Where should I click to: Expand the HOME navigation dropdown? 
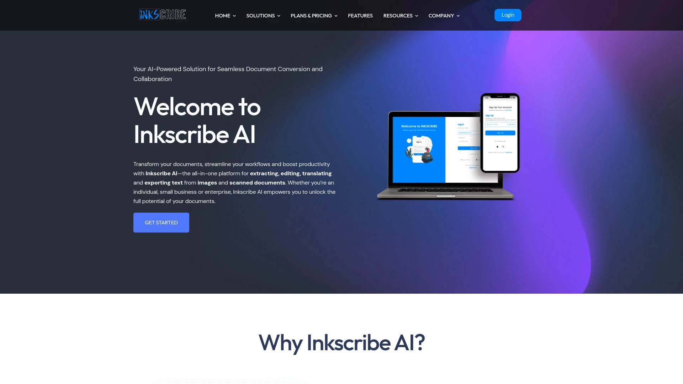click(x=225, y=16)
